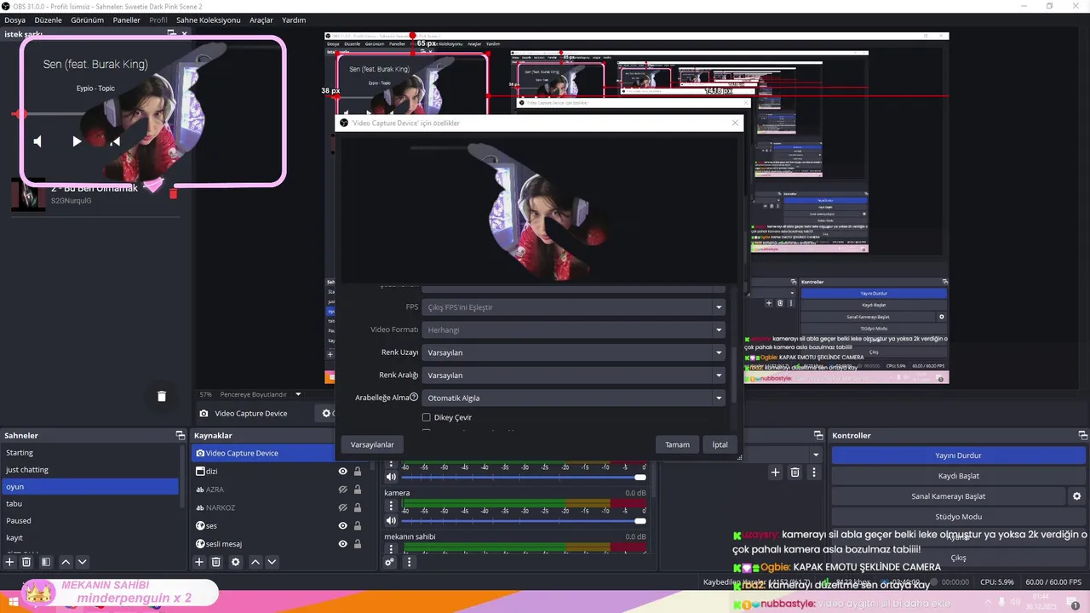
Task: Play the song in the istek şarkı player
Action: [x=77, y=141]
